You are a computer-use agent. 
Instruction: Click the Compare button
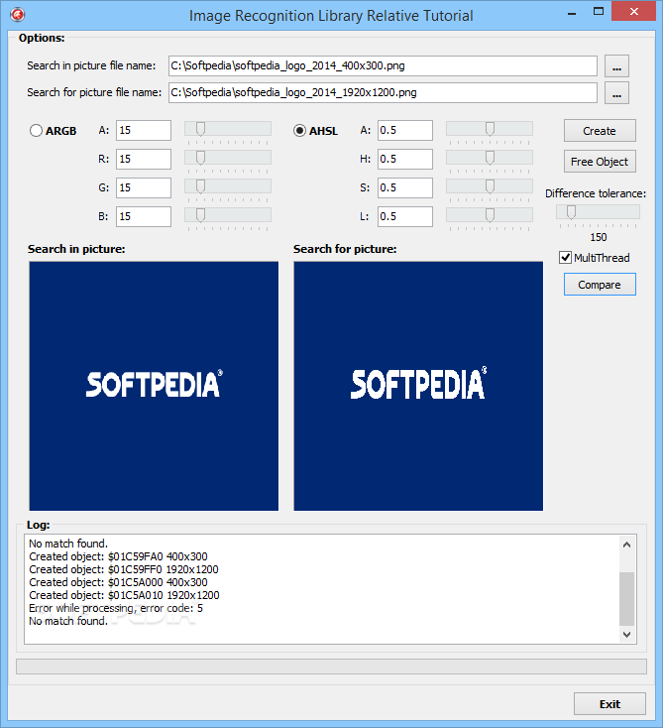click(x=600, y=285)
